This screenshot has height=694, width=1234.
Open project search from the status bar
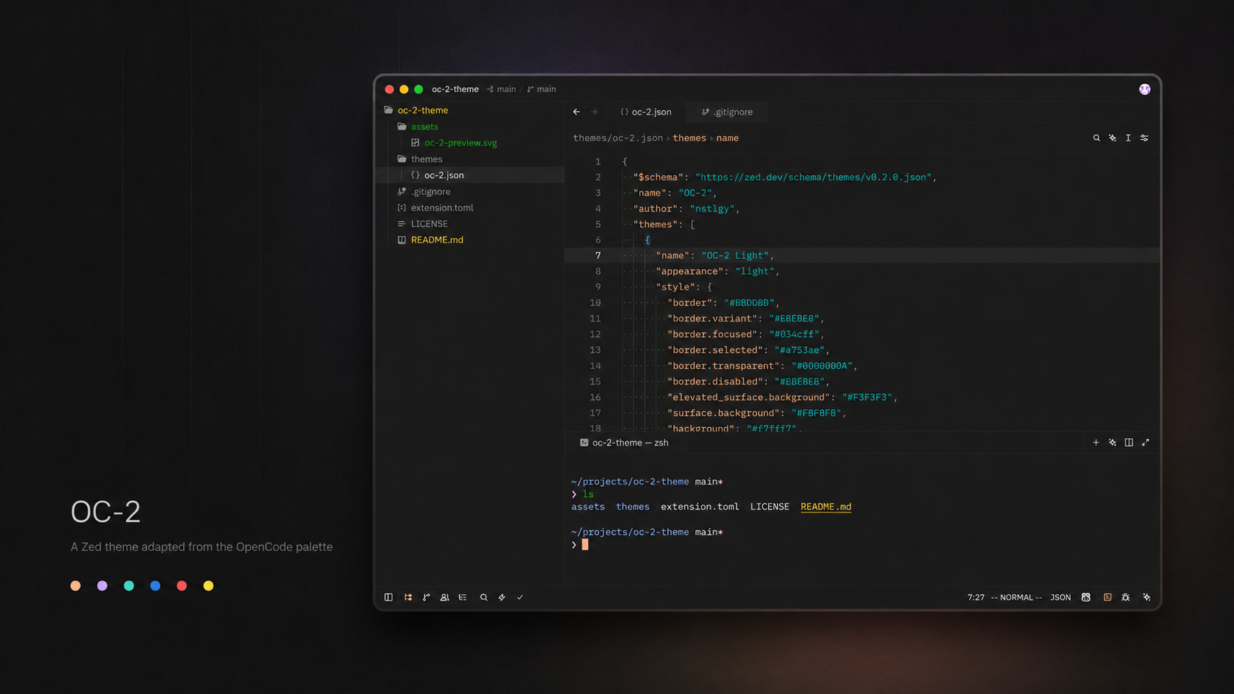coord(483,597)
